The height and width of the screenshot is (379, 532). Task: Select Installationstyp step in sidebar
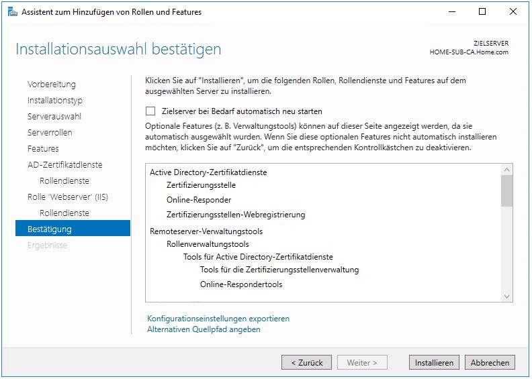point(55,101)
